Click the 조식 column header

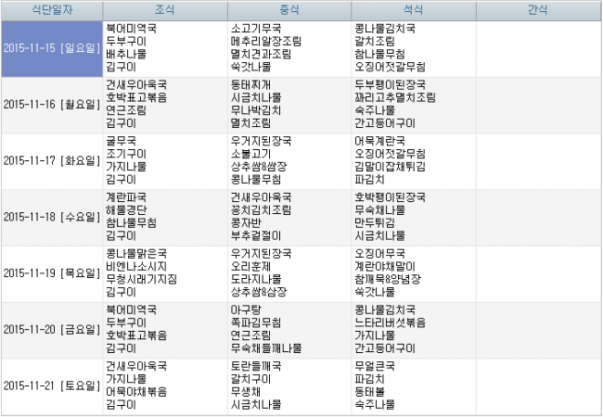pyautogui.click(x=164, y=10)
